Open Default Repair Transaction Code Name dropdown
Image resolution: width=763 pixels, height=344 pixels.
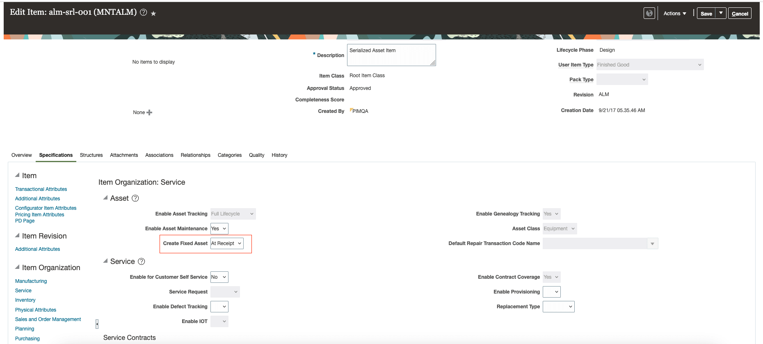click(x=652, y=244)
